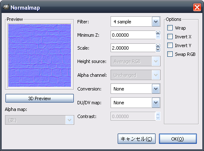
Task: Enable the Swap RGB option
Action: 170,54
